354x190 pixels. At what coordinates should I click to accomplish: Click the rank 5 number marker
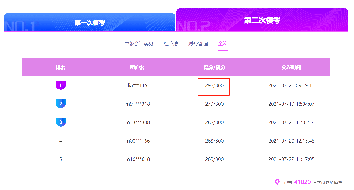[60, 159]
